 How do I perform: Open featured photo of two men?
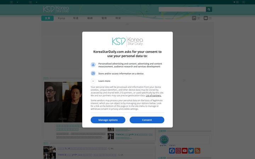coord(63,102)
